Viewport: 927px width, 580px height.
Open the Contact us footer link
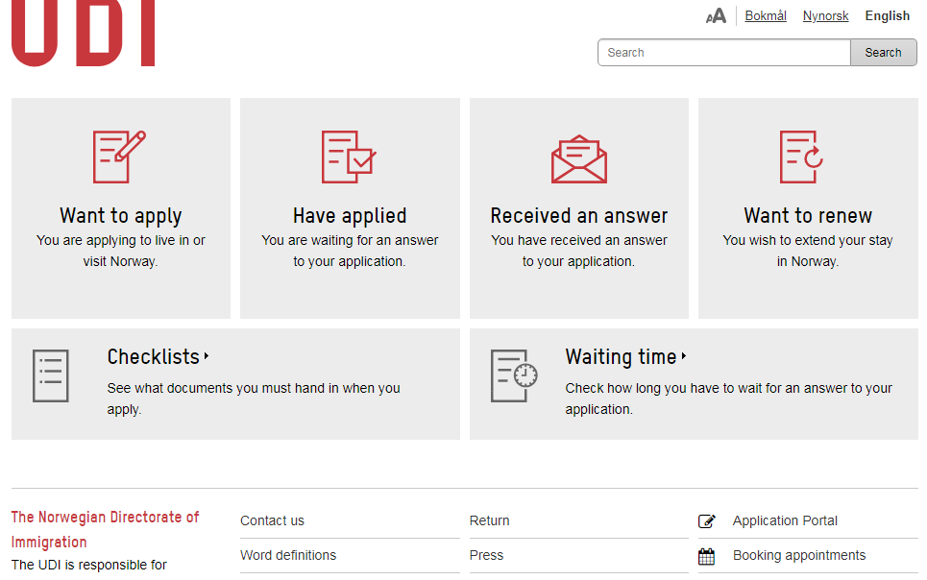pyautogui.click(x=272, y=520)
